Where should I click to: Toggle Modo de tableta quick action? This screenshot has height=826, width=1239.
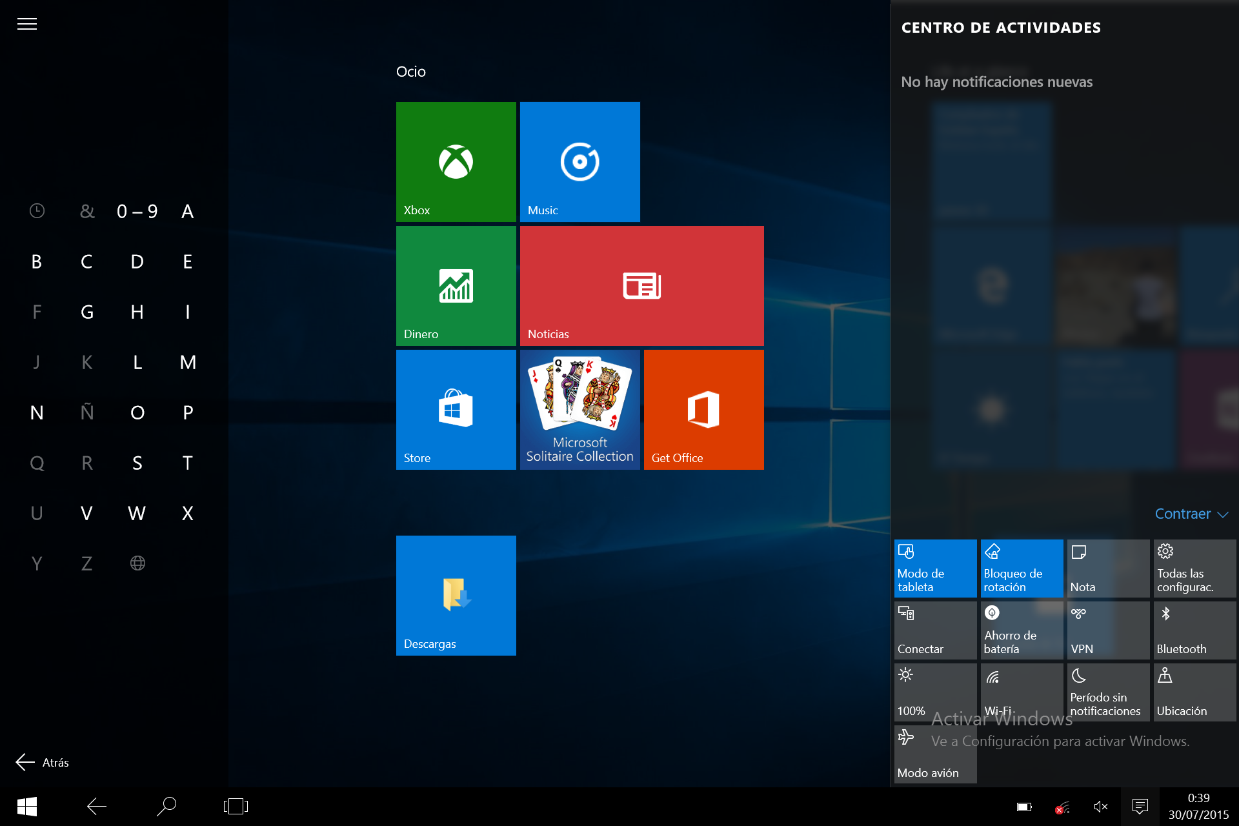(934, 568)
